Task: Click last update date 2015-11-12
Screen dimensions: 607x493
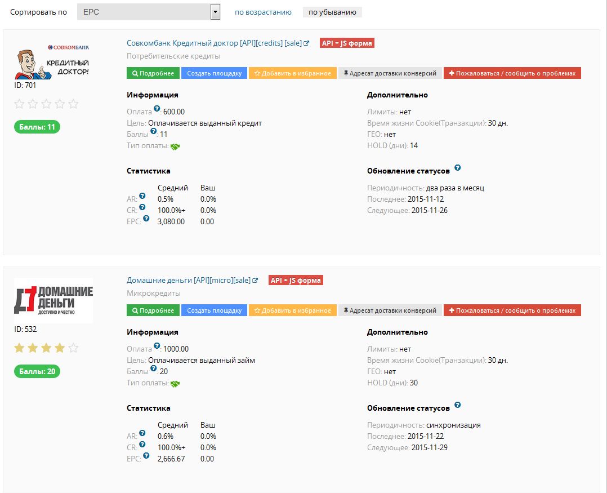Action: click(426, 199)
